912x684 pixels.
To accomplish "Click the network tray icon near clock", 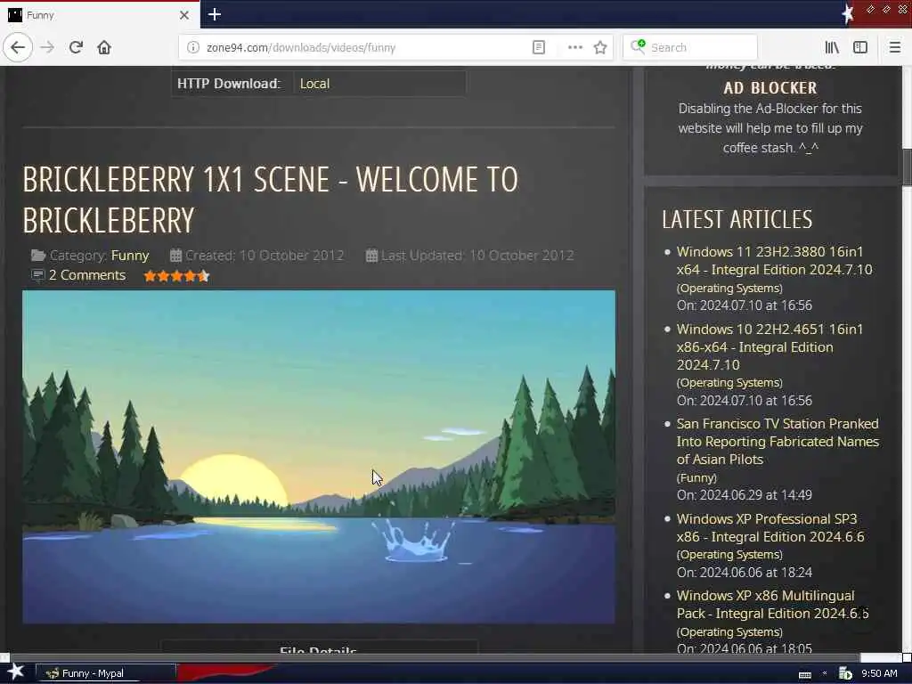I will click(845, 673).
